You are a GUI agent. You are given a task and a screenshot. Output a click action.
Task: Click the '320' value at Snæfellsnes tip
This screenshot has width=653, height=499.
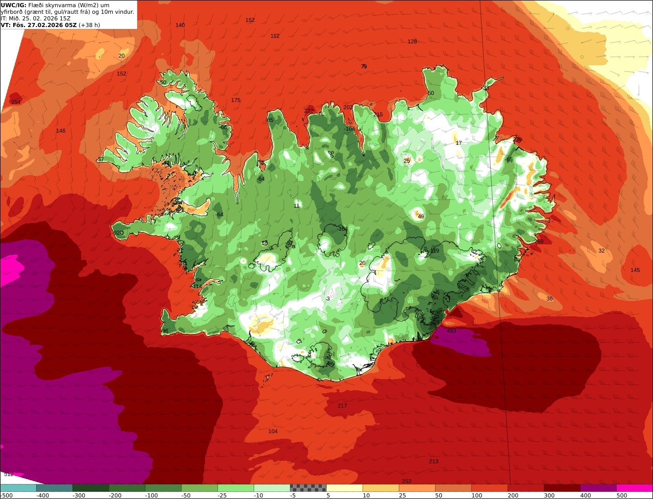tap(118, 233)
